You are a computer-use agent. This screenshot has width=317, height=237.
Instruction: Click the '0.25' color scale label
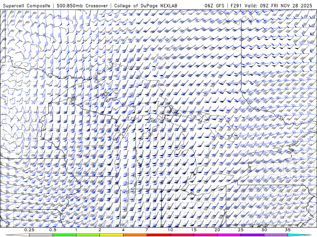coord(29,230)
